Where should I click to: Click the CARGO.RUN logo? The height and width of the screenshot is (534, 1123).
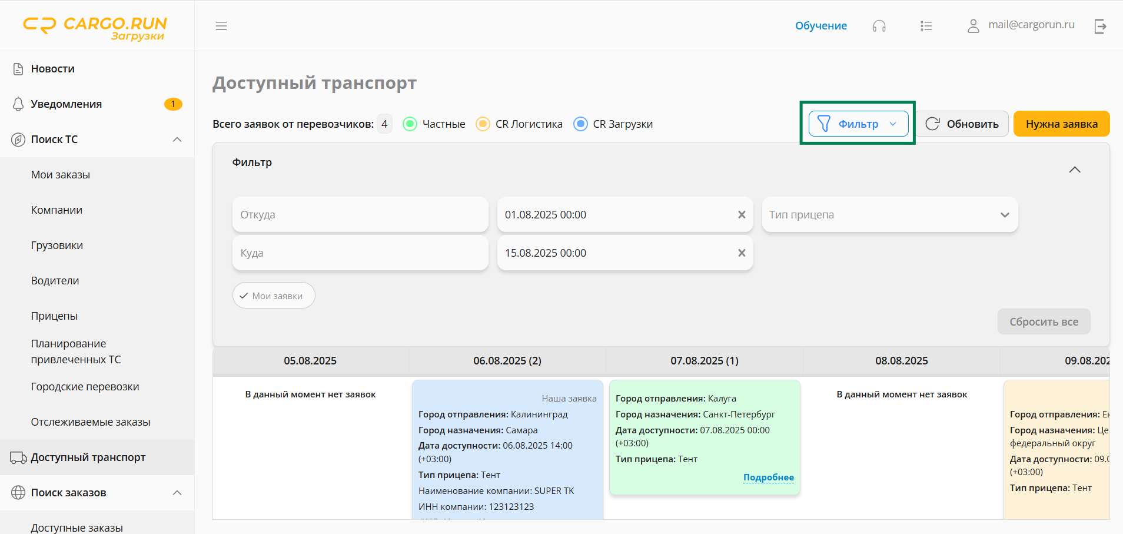[95, 27]
